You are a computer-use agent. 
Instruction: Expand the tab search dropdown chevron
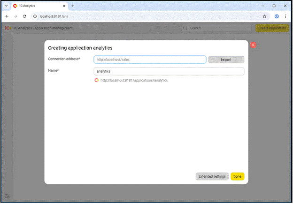point(6,6)
